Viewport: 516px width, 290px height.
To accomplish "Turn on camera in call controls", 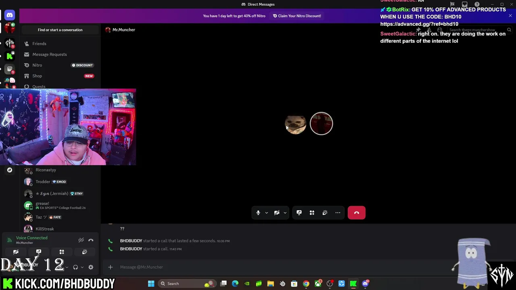I will pyautogui.click(x=277, y=213).
